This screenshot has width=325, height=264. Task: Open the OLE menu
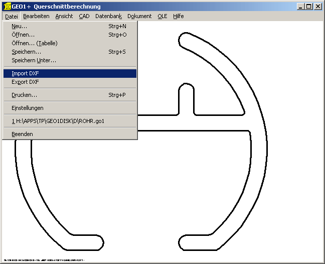(162, 16)
